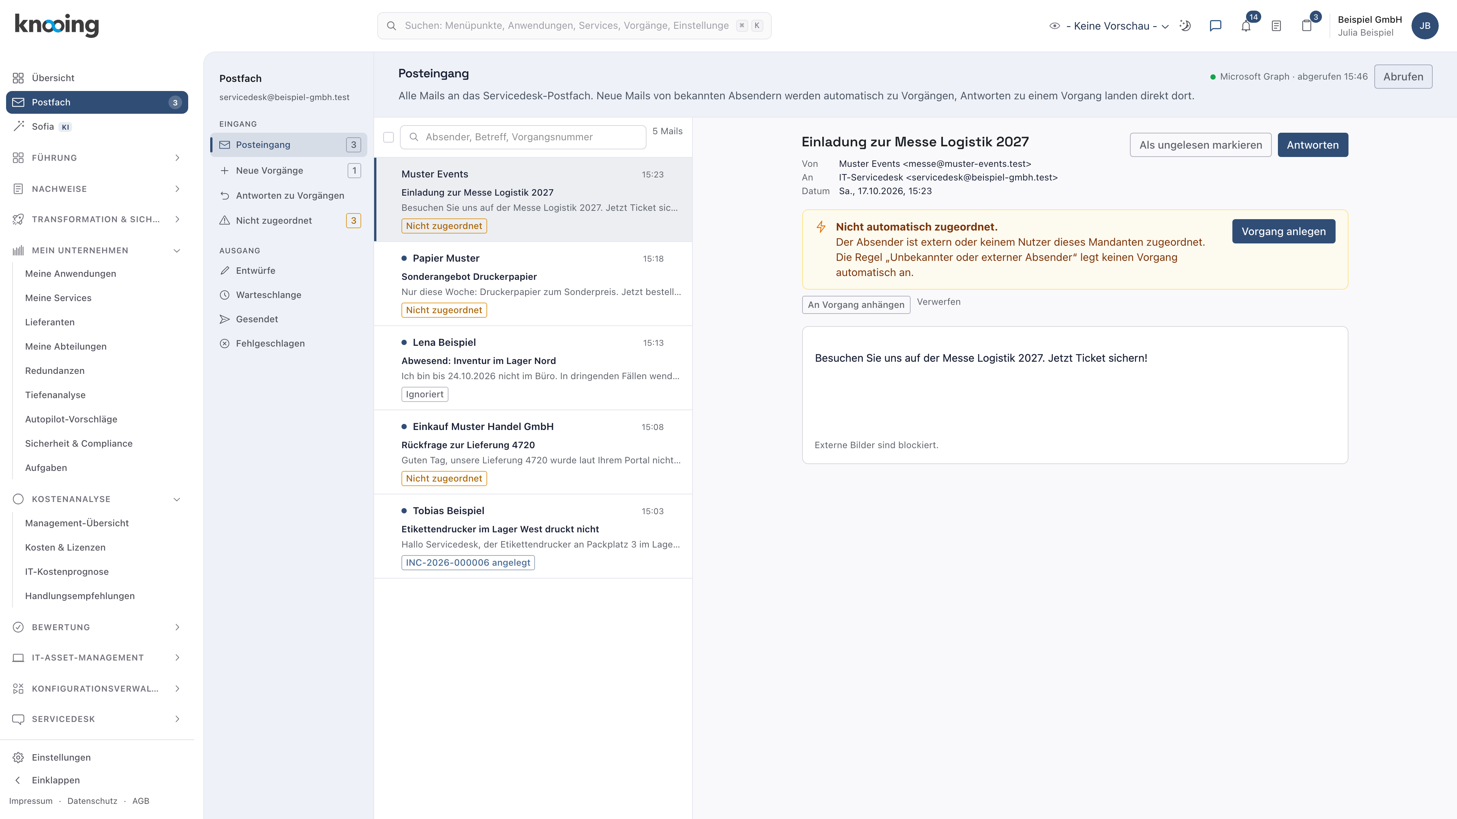Collapse the Kostenanalyse section chevron
Viewport: 1457px width, 819px height.
click(x=177, y=499)
